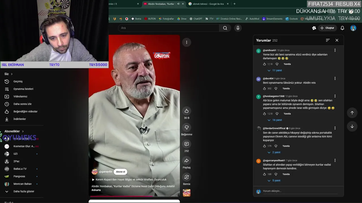Viewport: 362px width, 203px height.
Task: Like @SerdarEmreOffical's comment with 179 likes
Action: [x=264, y=146]
